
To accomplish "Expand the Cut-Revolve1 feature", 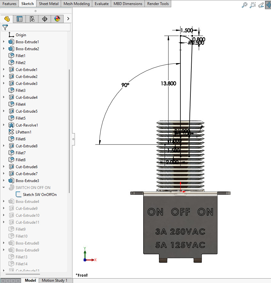I will click(4, 125).
